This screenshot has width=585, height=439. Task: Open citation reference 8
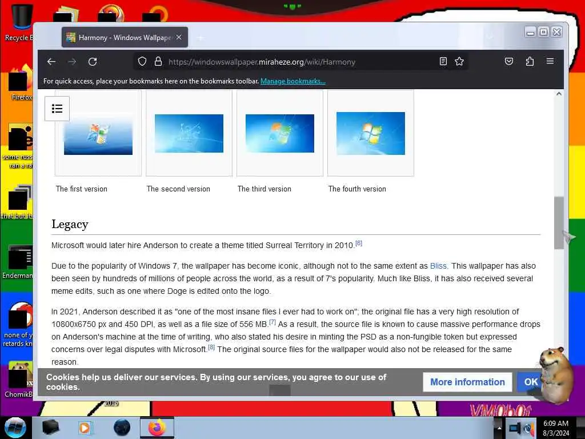(x=211, y=347)
